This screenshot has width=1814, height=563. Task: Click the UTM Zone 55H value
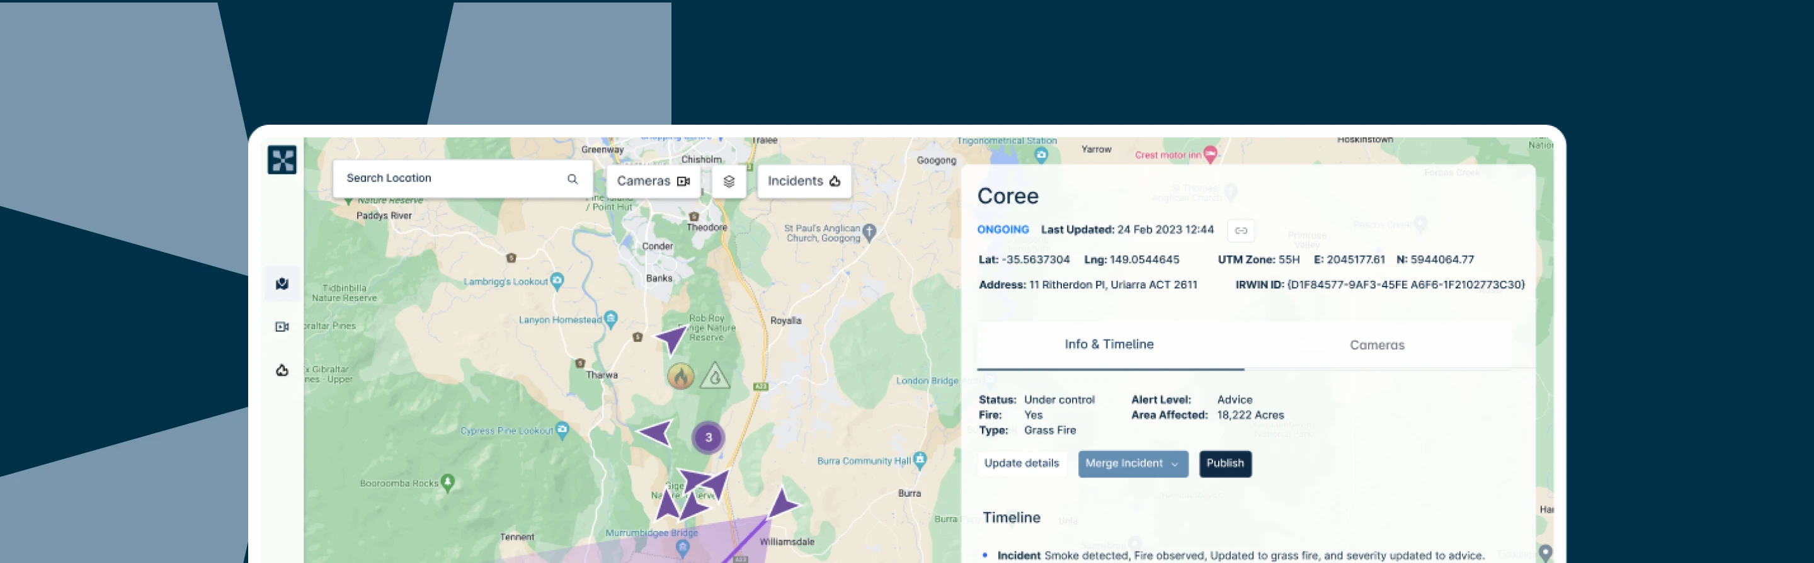pos(1289,259)
